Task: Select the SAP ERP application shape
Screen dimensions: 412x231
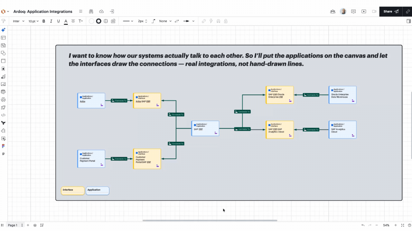Action: point(205,128)
